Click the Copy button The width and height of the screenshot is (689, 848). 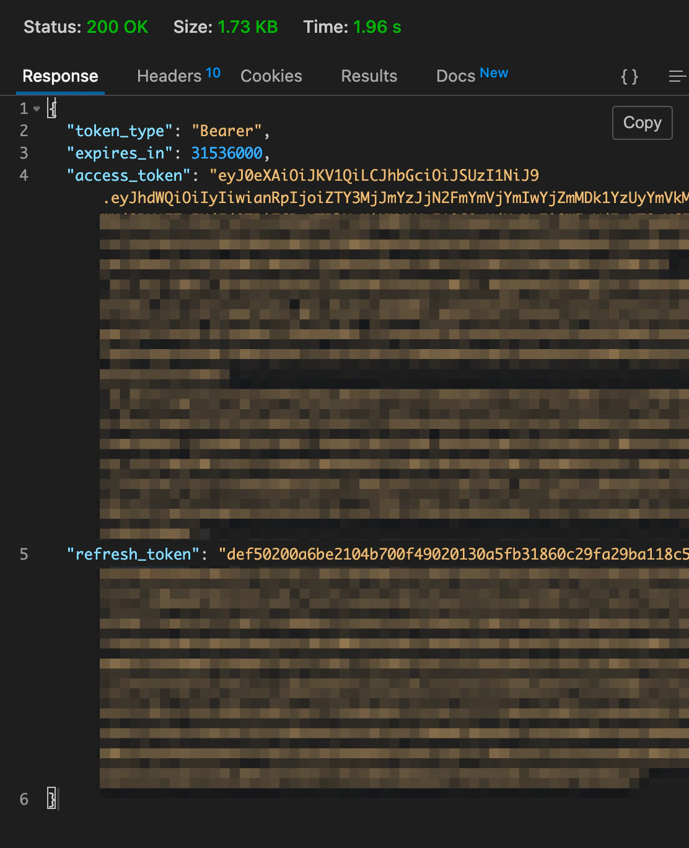tap(643, 123)
